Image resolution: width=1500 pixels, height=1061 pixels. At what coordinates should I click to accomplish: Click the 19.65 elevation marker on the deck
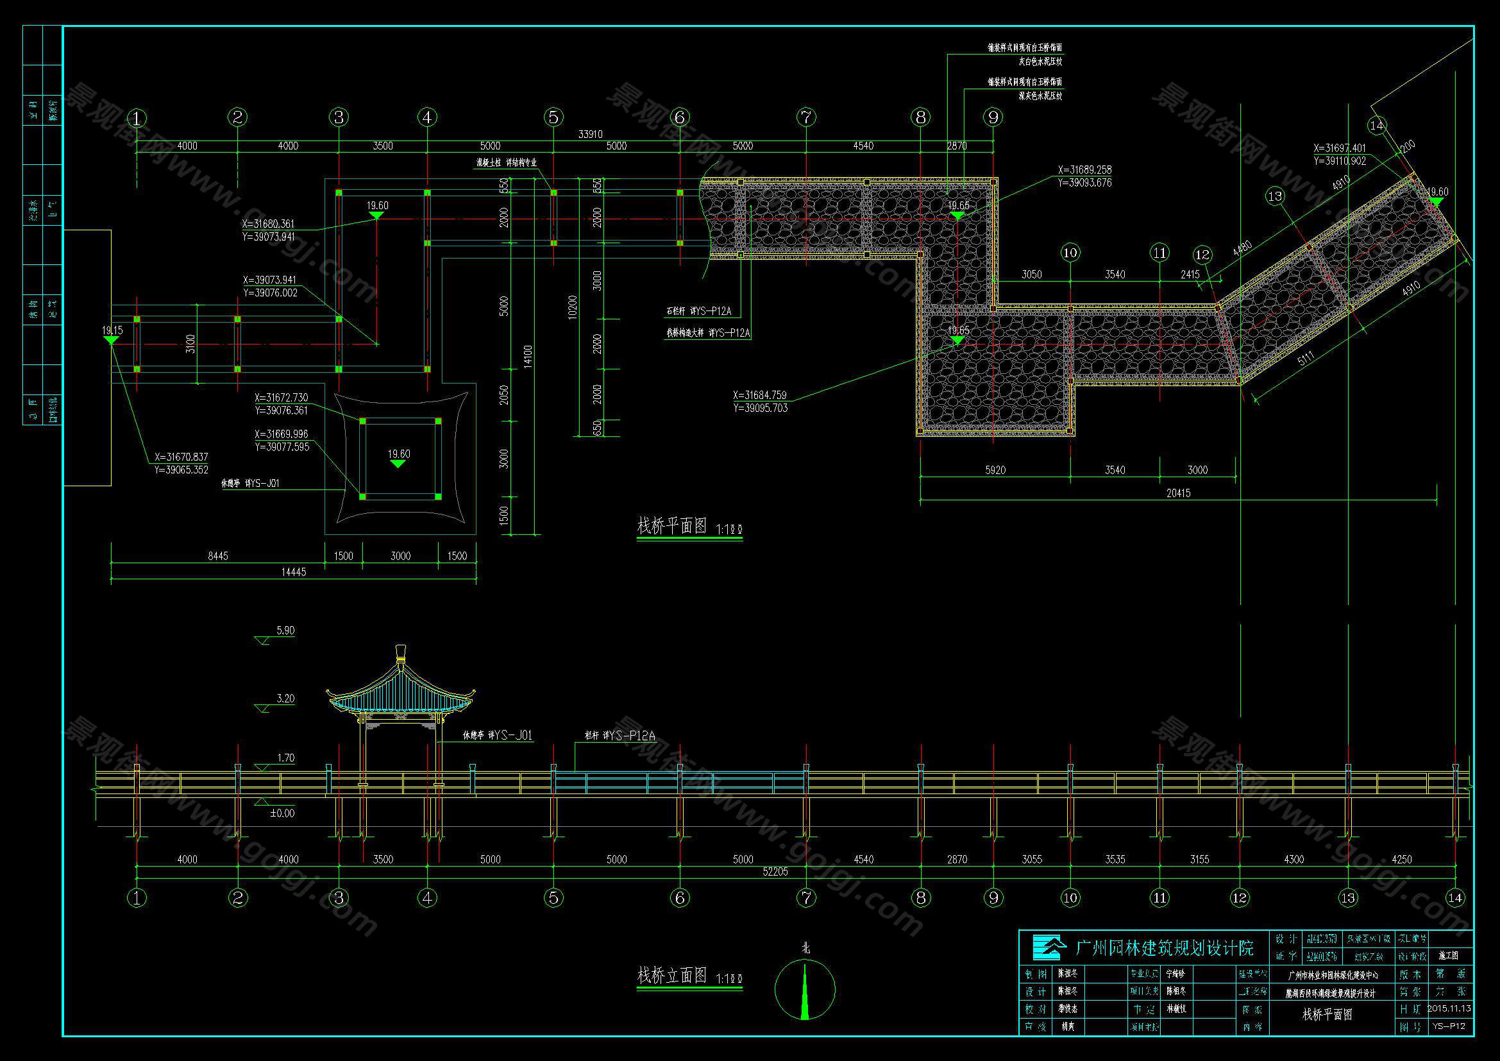click(957, 341)
